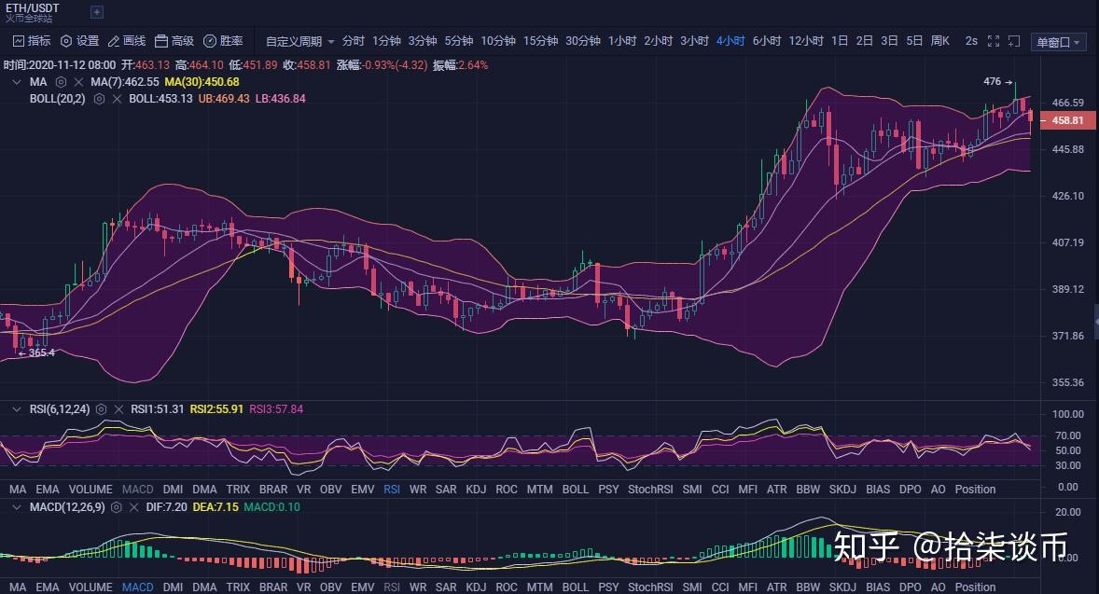Open MACD(12,26,9) settings gear

coord(117,507)
